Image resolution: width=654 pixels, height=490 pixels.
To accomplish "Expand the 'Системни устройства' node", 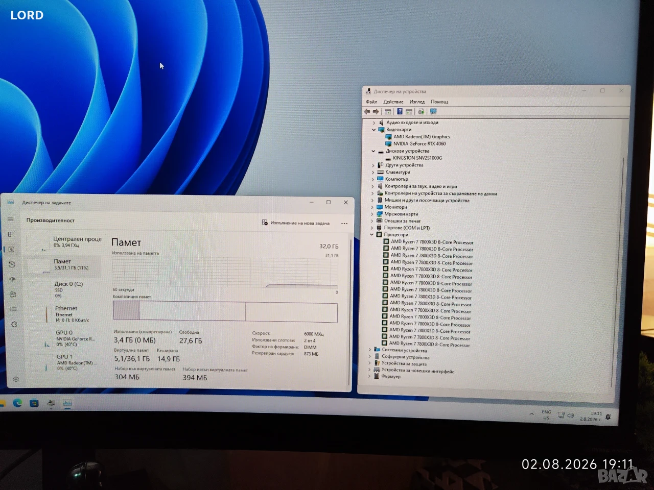I will click(370, 350).
